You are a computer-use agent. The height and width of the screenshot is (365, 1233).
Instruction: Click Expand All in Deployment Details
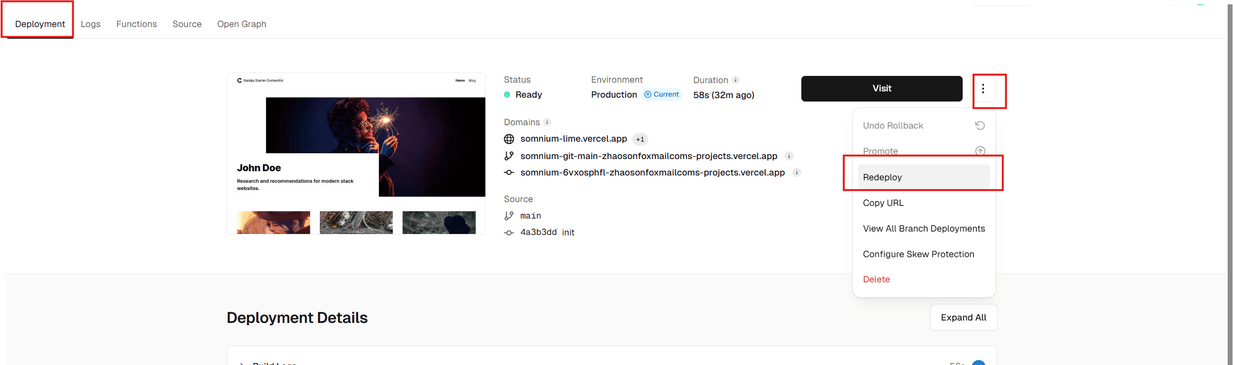click(963, 318)
